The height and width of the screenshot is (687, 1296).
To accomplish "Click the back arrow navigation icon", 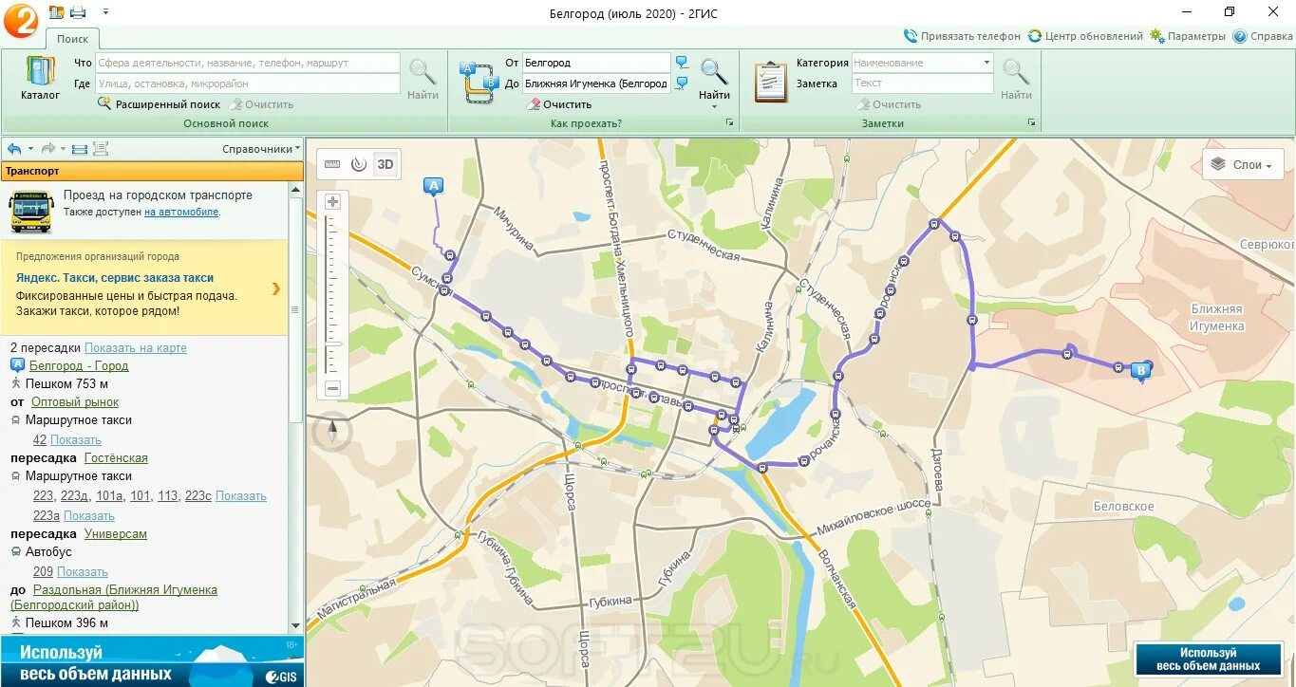I will pos(13,149).
